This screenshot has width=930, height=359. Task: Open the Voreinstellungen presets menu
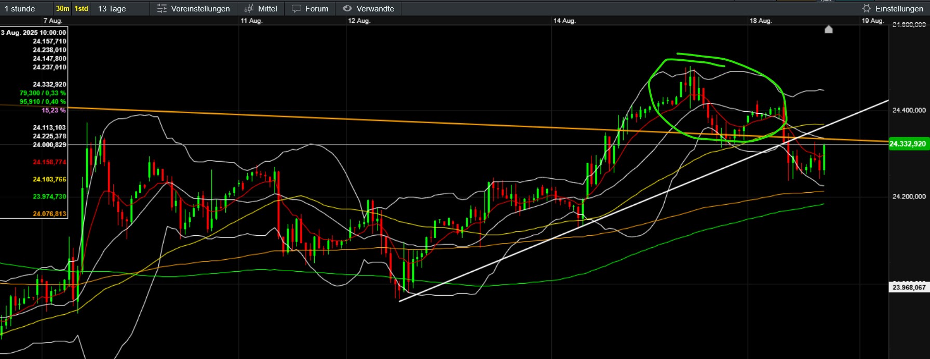pos(200,9)
